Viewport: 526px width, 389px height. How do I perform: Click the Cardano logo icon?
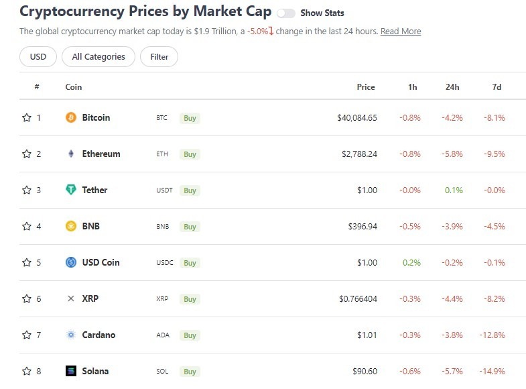[x=71, y=335]
